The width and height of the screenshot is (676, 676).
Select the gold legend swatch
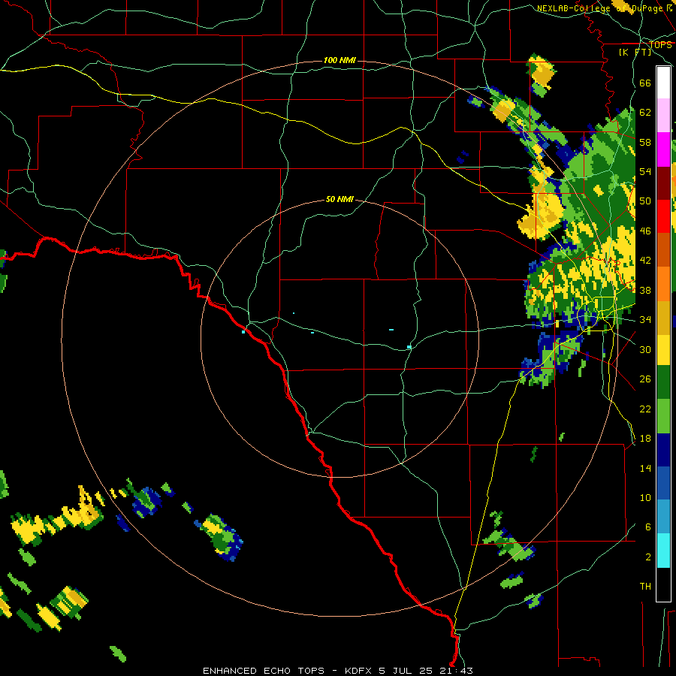pyautogui.click(x=663, y=318)
